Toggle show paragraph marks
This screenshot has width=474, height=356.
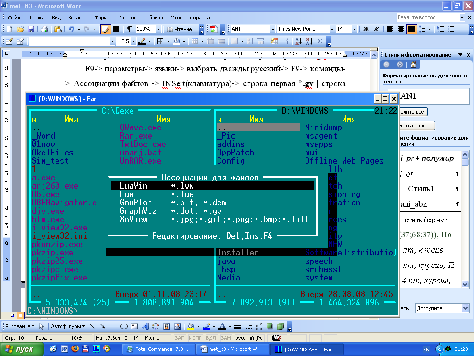click(x=130, y=29)
